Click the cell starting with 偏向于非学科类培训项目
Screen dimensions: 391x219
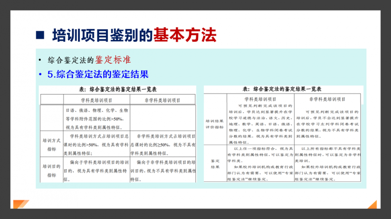point(163,170)
